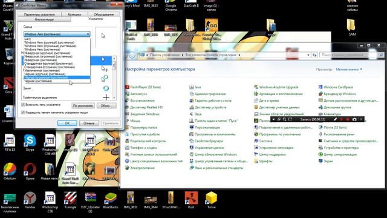Screen dimensions: 387x218
Task: Open the Flash Player (32 бита) control panel item
Action: [143, 87]
